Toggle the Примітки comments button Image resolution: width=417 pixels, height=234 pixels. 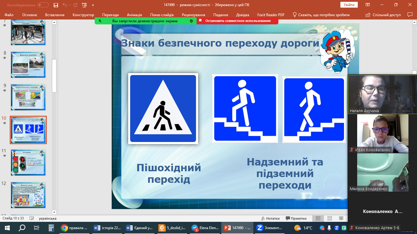[296, 218]
